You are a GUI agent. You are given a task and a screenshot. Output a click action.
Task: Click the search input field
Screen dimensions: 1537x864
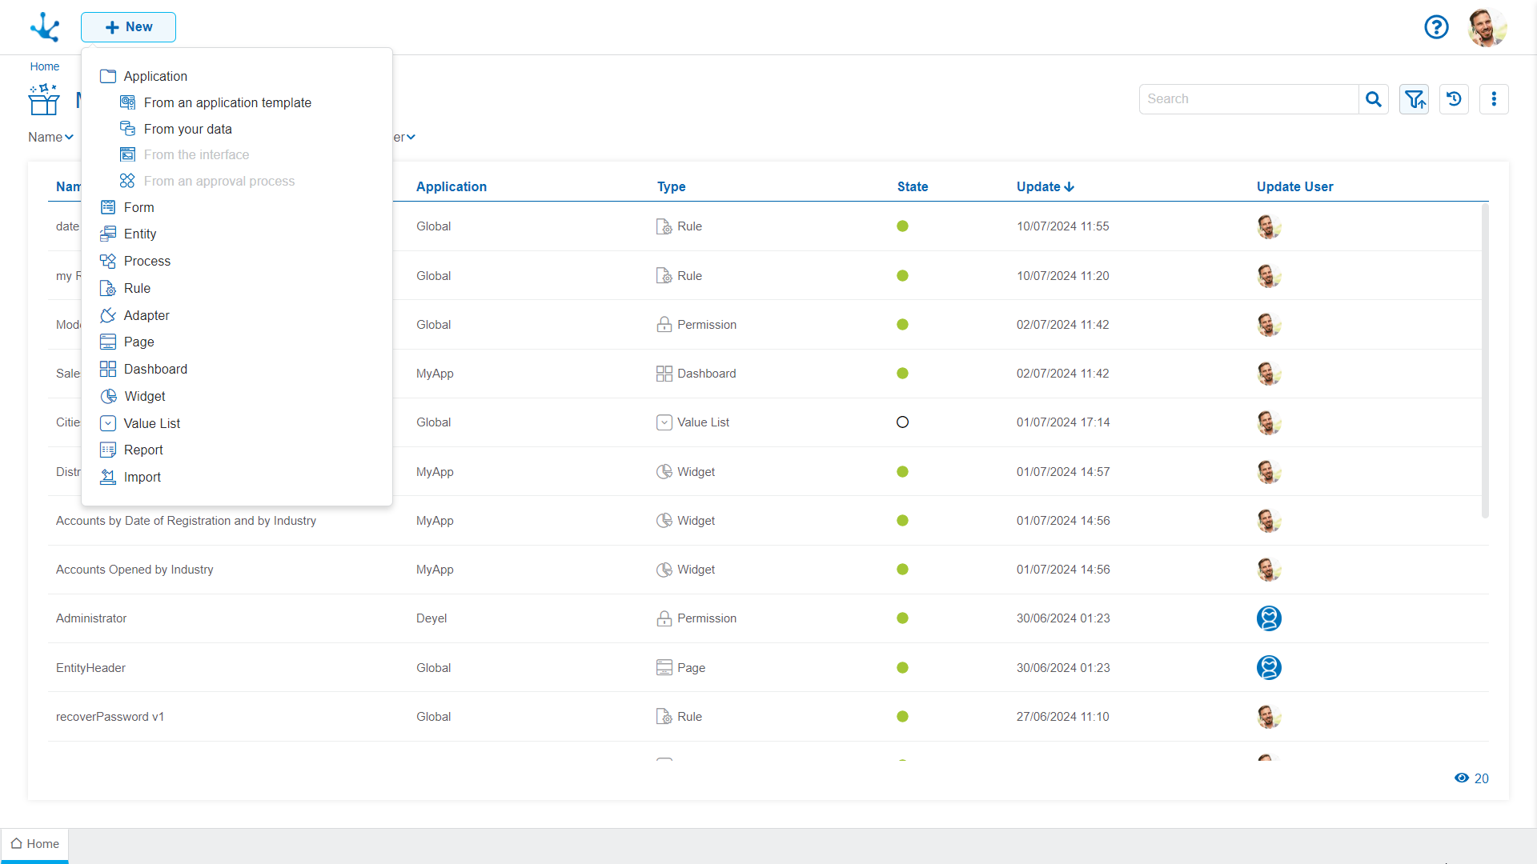point(1249,98)
